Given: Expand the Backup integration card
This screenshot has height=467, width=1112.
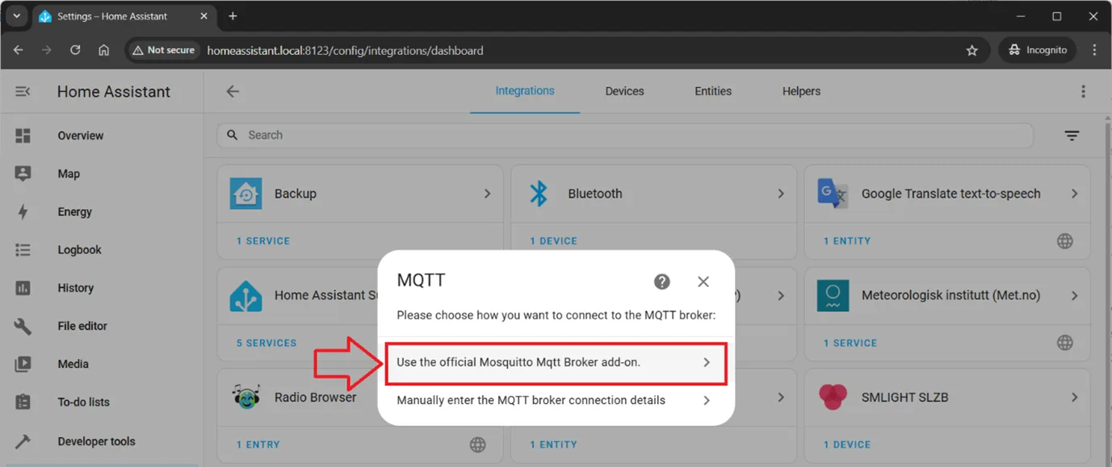Looking at the screenshot, I should click(487, 194).
